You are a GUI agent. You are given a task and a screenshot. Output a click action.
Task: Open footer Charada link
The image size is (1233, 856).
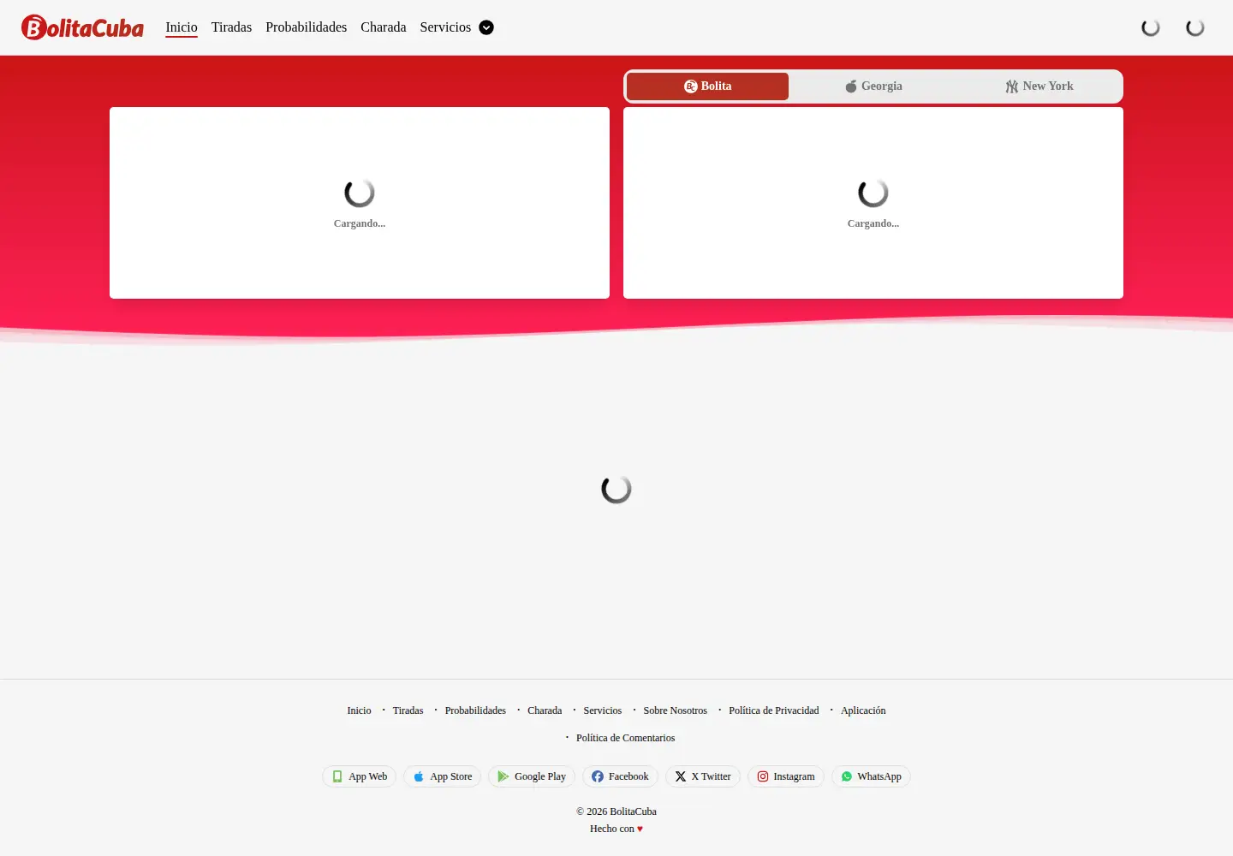tap(545, 710)
